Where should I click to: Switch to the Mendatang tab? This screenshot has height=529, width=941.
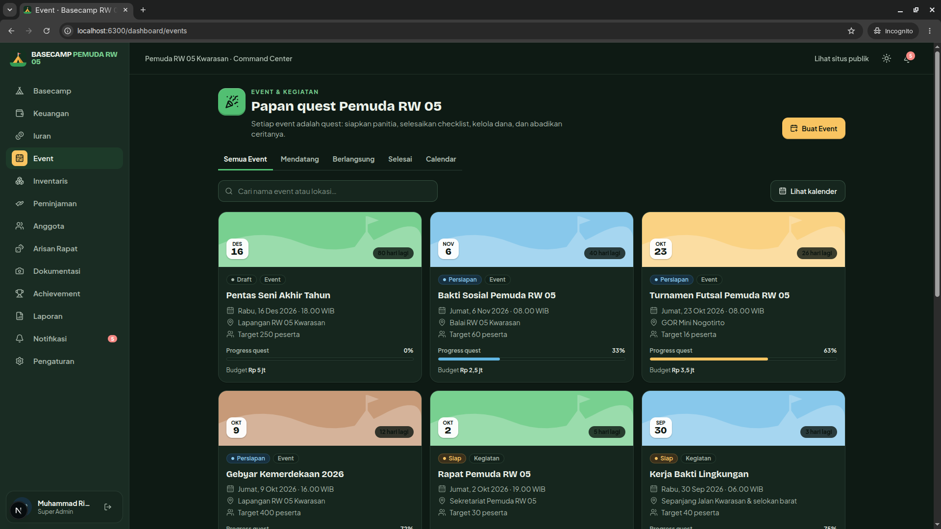(299, 159)
